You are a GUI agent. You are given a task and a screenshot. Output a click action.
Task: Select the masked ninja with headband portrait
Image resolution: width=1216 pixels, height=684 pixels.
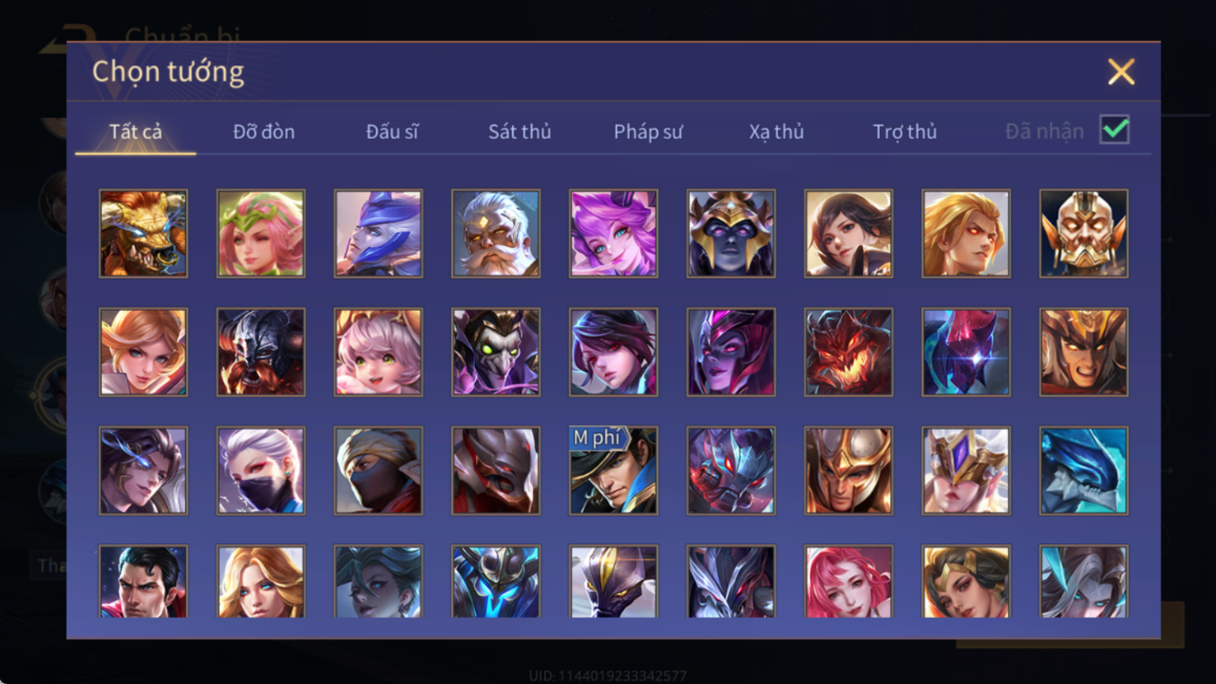click(x=378, y=471)
